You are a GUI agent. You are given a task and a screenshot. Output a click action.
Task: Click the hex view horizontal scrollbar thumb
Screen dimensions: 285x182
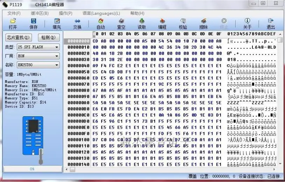point(72,169)
